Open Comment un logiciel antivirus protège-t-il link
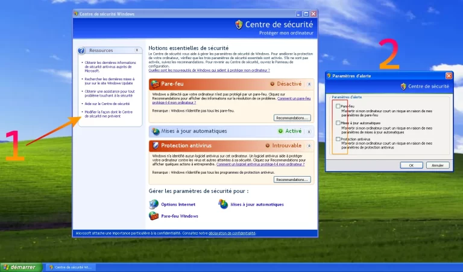This screenshot has height=272, width=463. [260, 164]
